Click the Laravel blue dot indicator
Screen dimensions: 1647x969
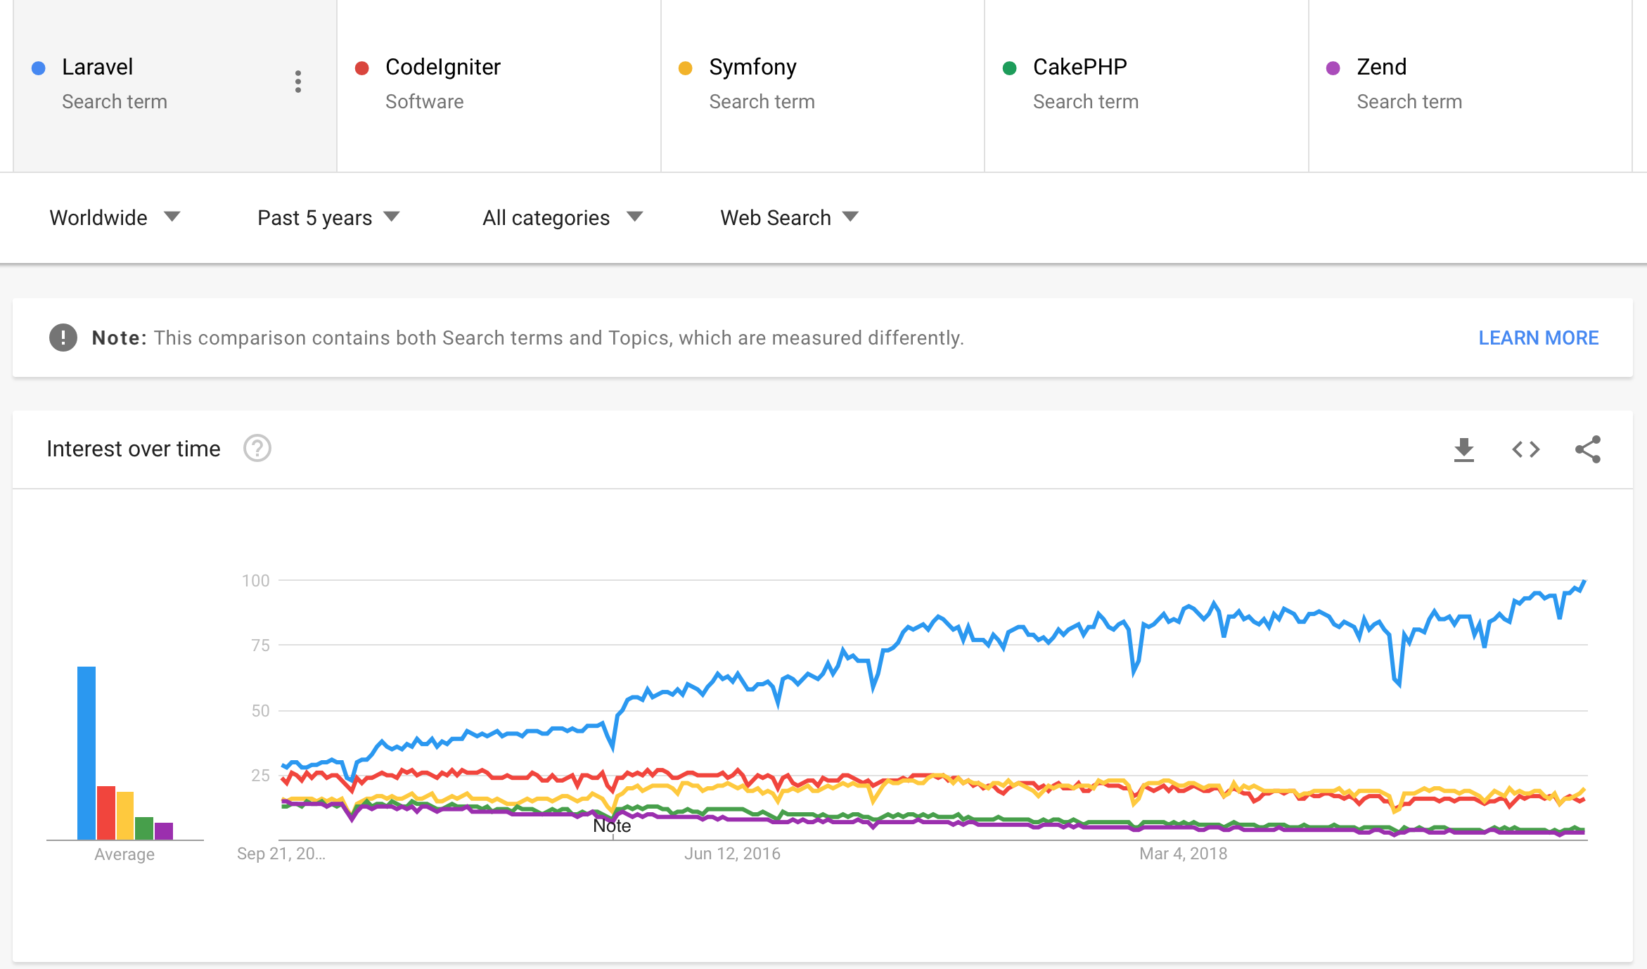[x=39, y=68]
